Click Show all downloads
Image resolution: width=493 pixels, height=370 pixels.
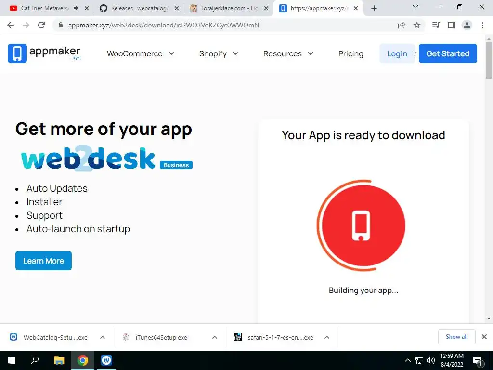point(456,337)
